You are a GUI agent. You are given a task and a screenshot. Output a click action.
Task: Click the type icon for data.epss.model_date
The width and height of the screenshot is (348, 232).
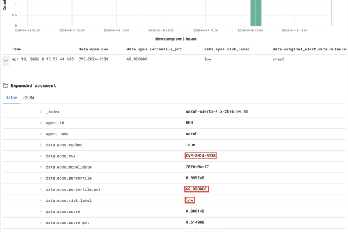click(41, 166)
